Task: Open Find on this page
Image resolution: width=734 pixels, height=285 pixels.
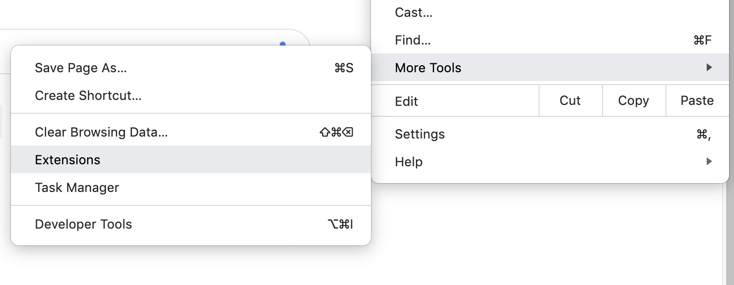Action: click(413, 40)
